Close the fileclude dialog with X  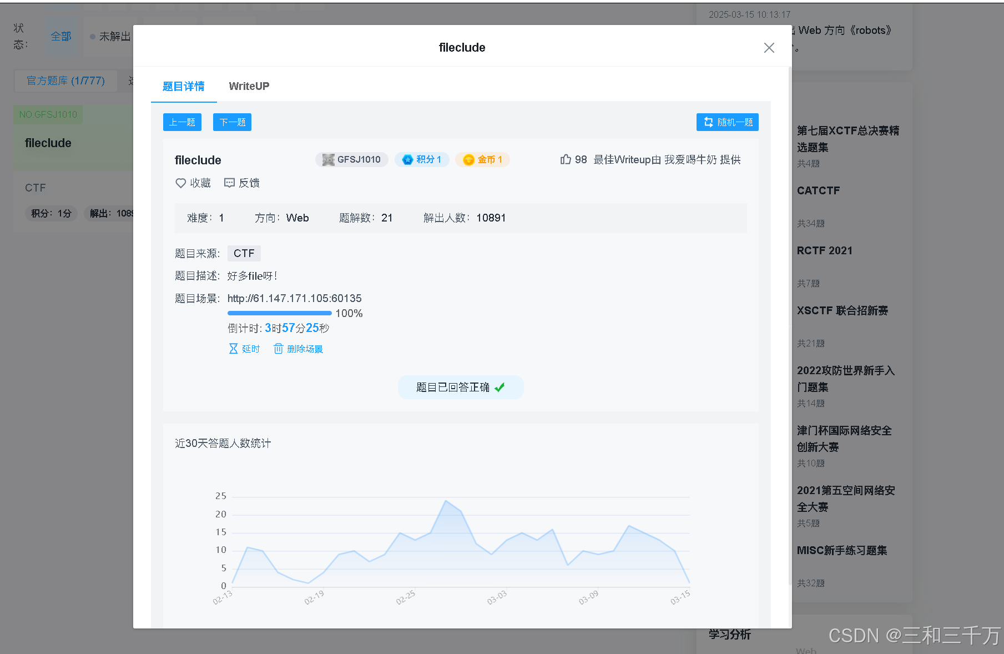point(769,48)
